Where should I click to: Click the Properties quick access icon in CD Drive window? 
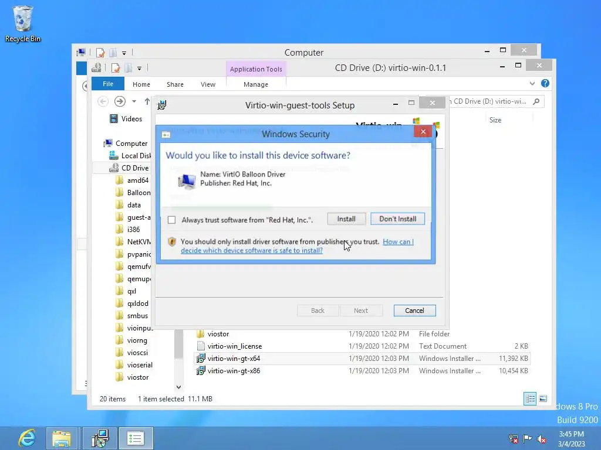pyautogui.click(x=116, y=68)
